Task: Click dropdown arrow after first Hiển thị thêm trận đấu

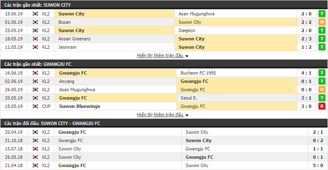Action: click(187, 56)
